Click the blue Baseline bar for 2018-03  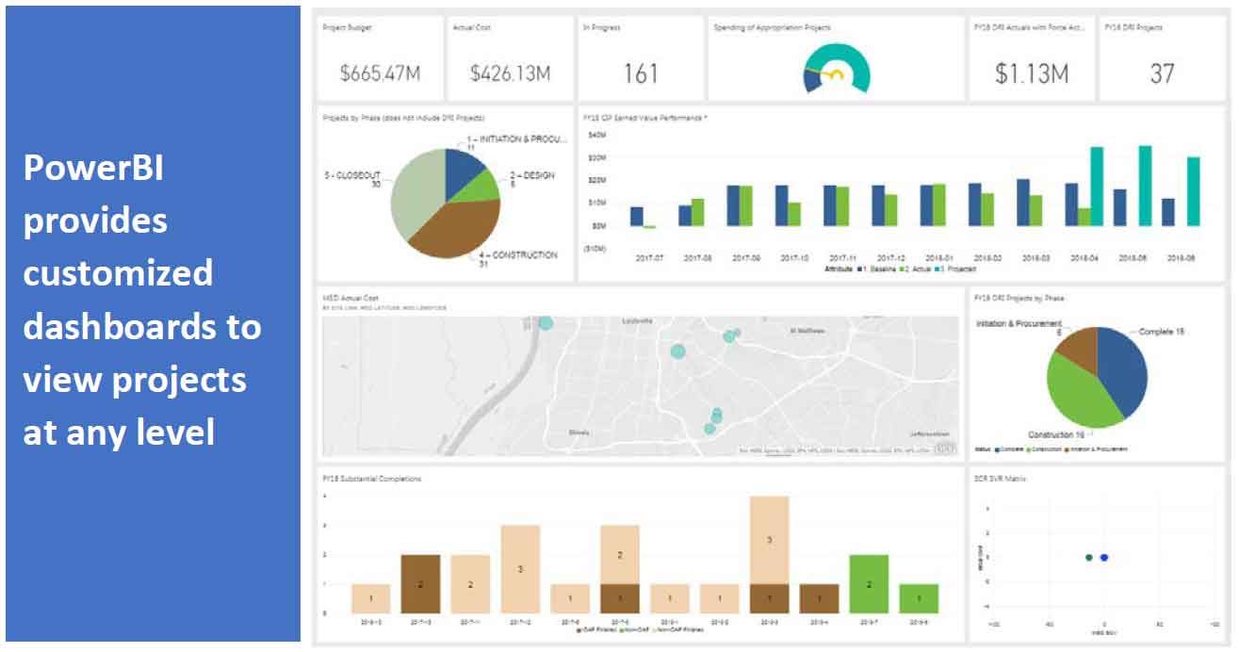coord(1023,203)
